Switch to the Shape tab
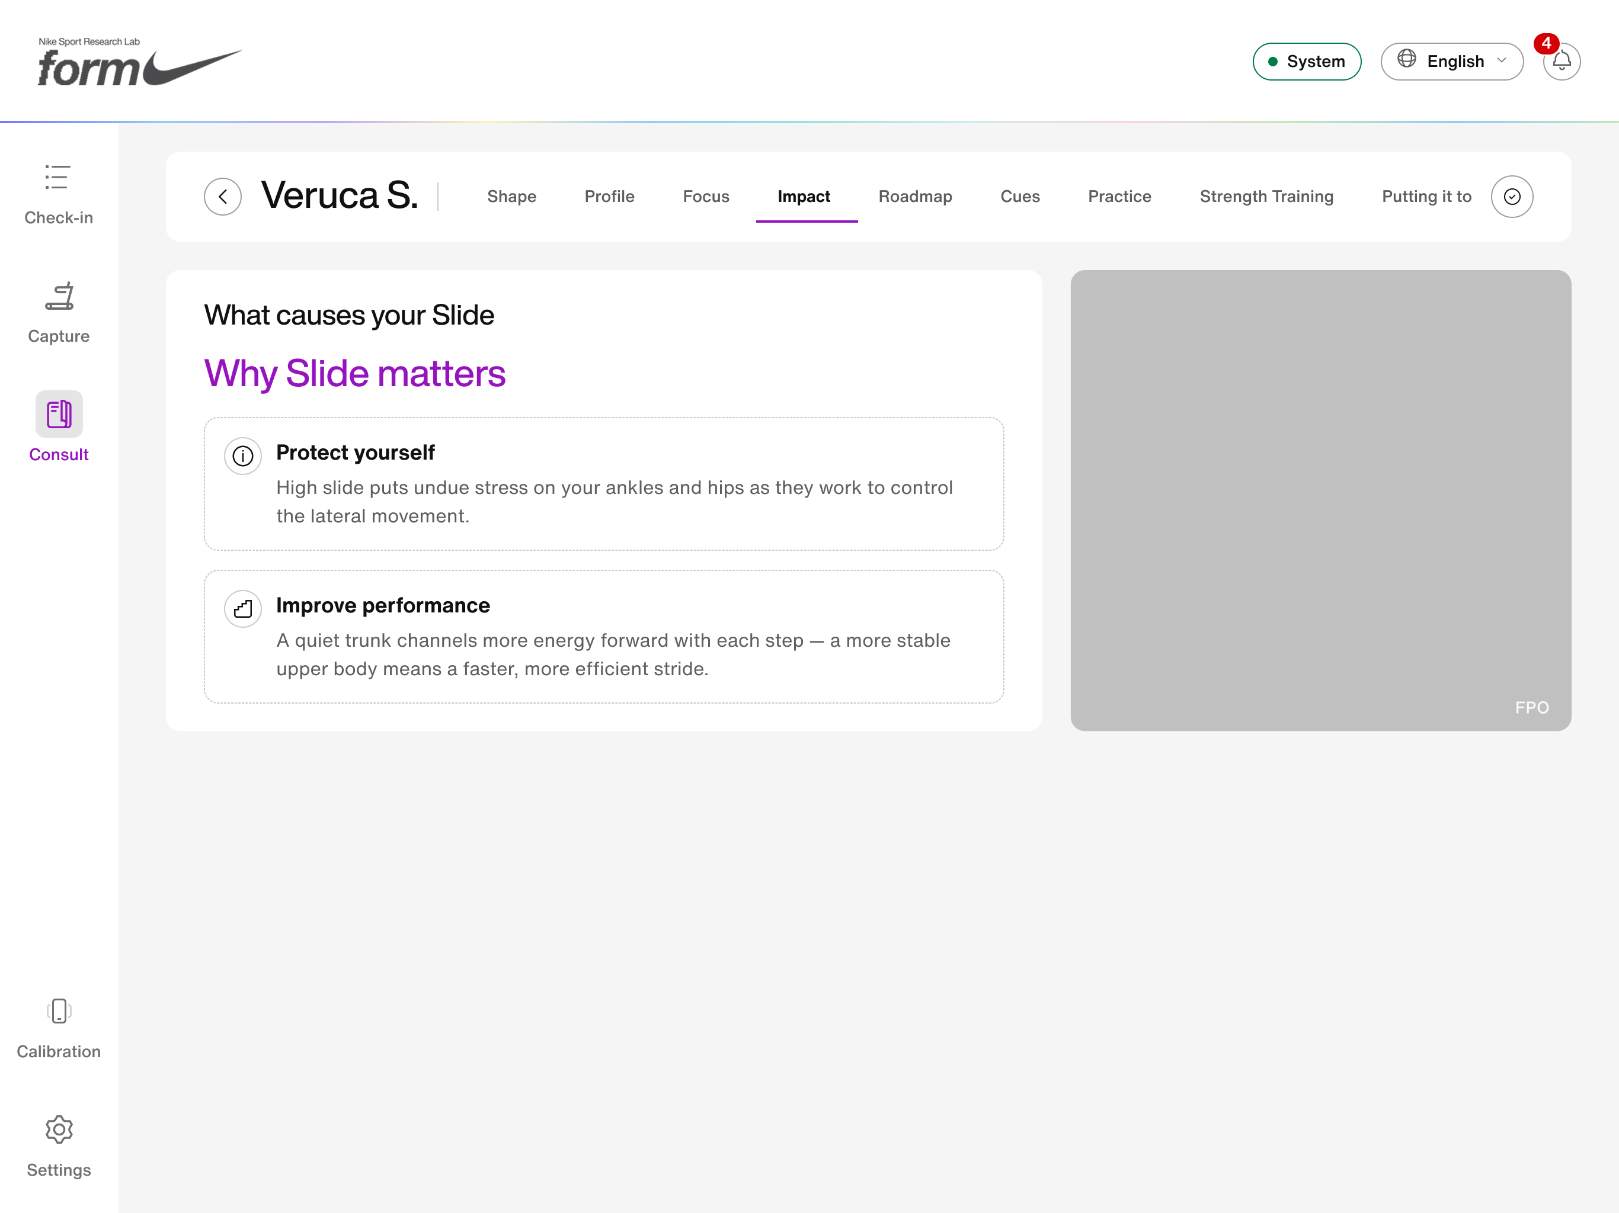 coord(511,196)
